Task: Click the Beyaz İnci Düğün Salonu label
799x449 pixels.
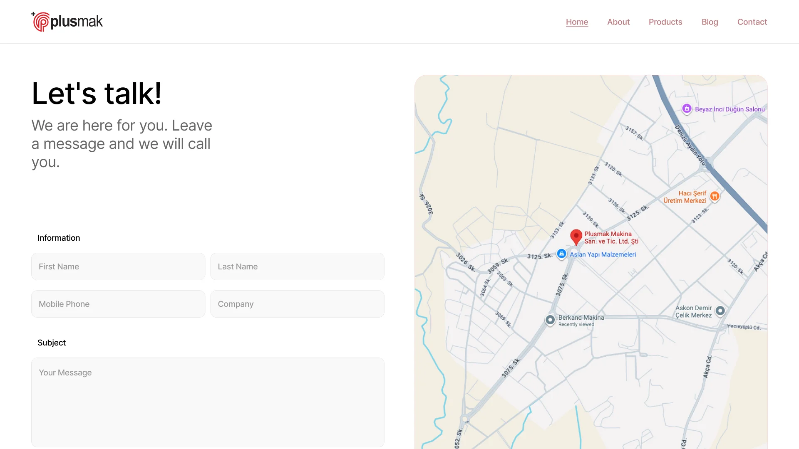Action: coord(730,109)
